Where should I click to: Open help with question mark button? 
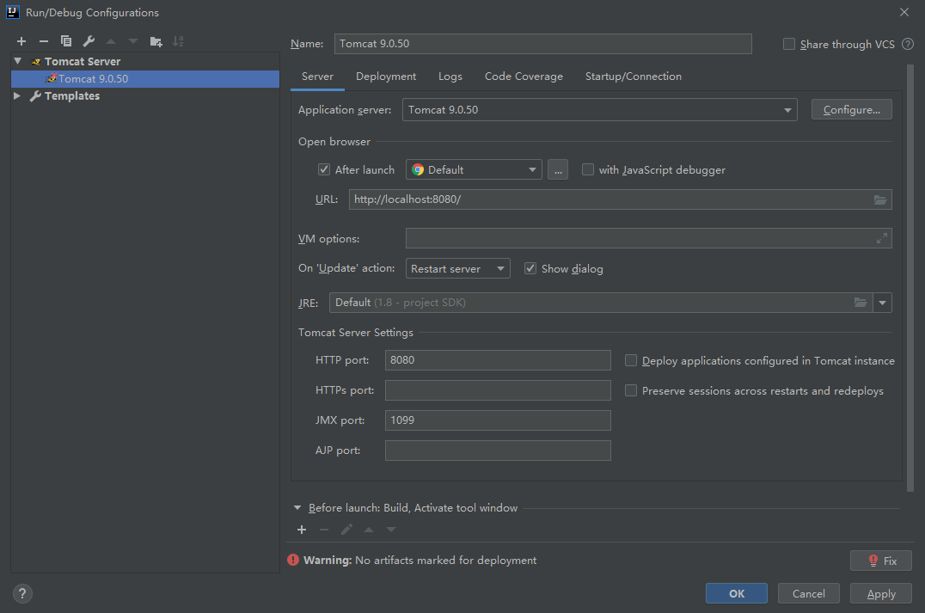click(x=22, y=593)
